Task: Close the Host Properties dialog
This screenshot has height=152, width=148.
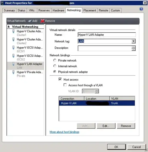Action: click(145, 3)
